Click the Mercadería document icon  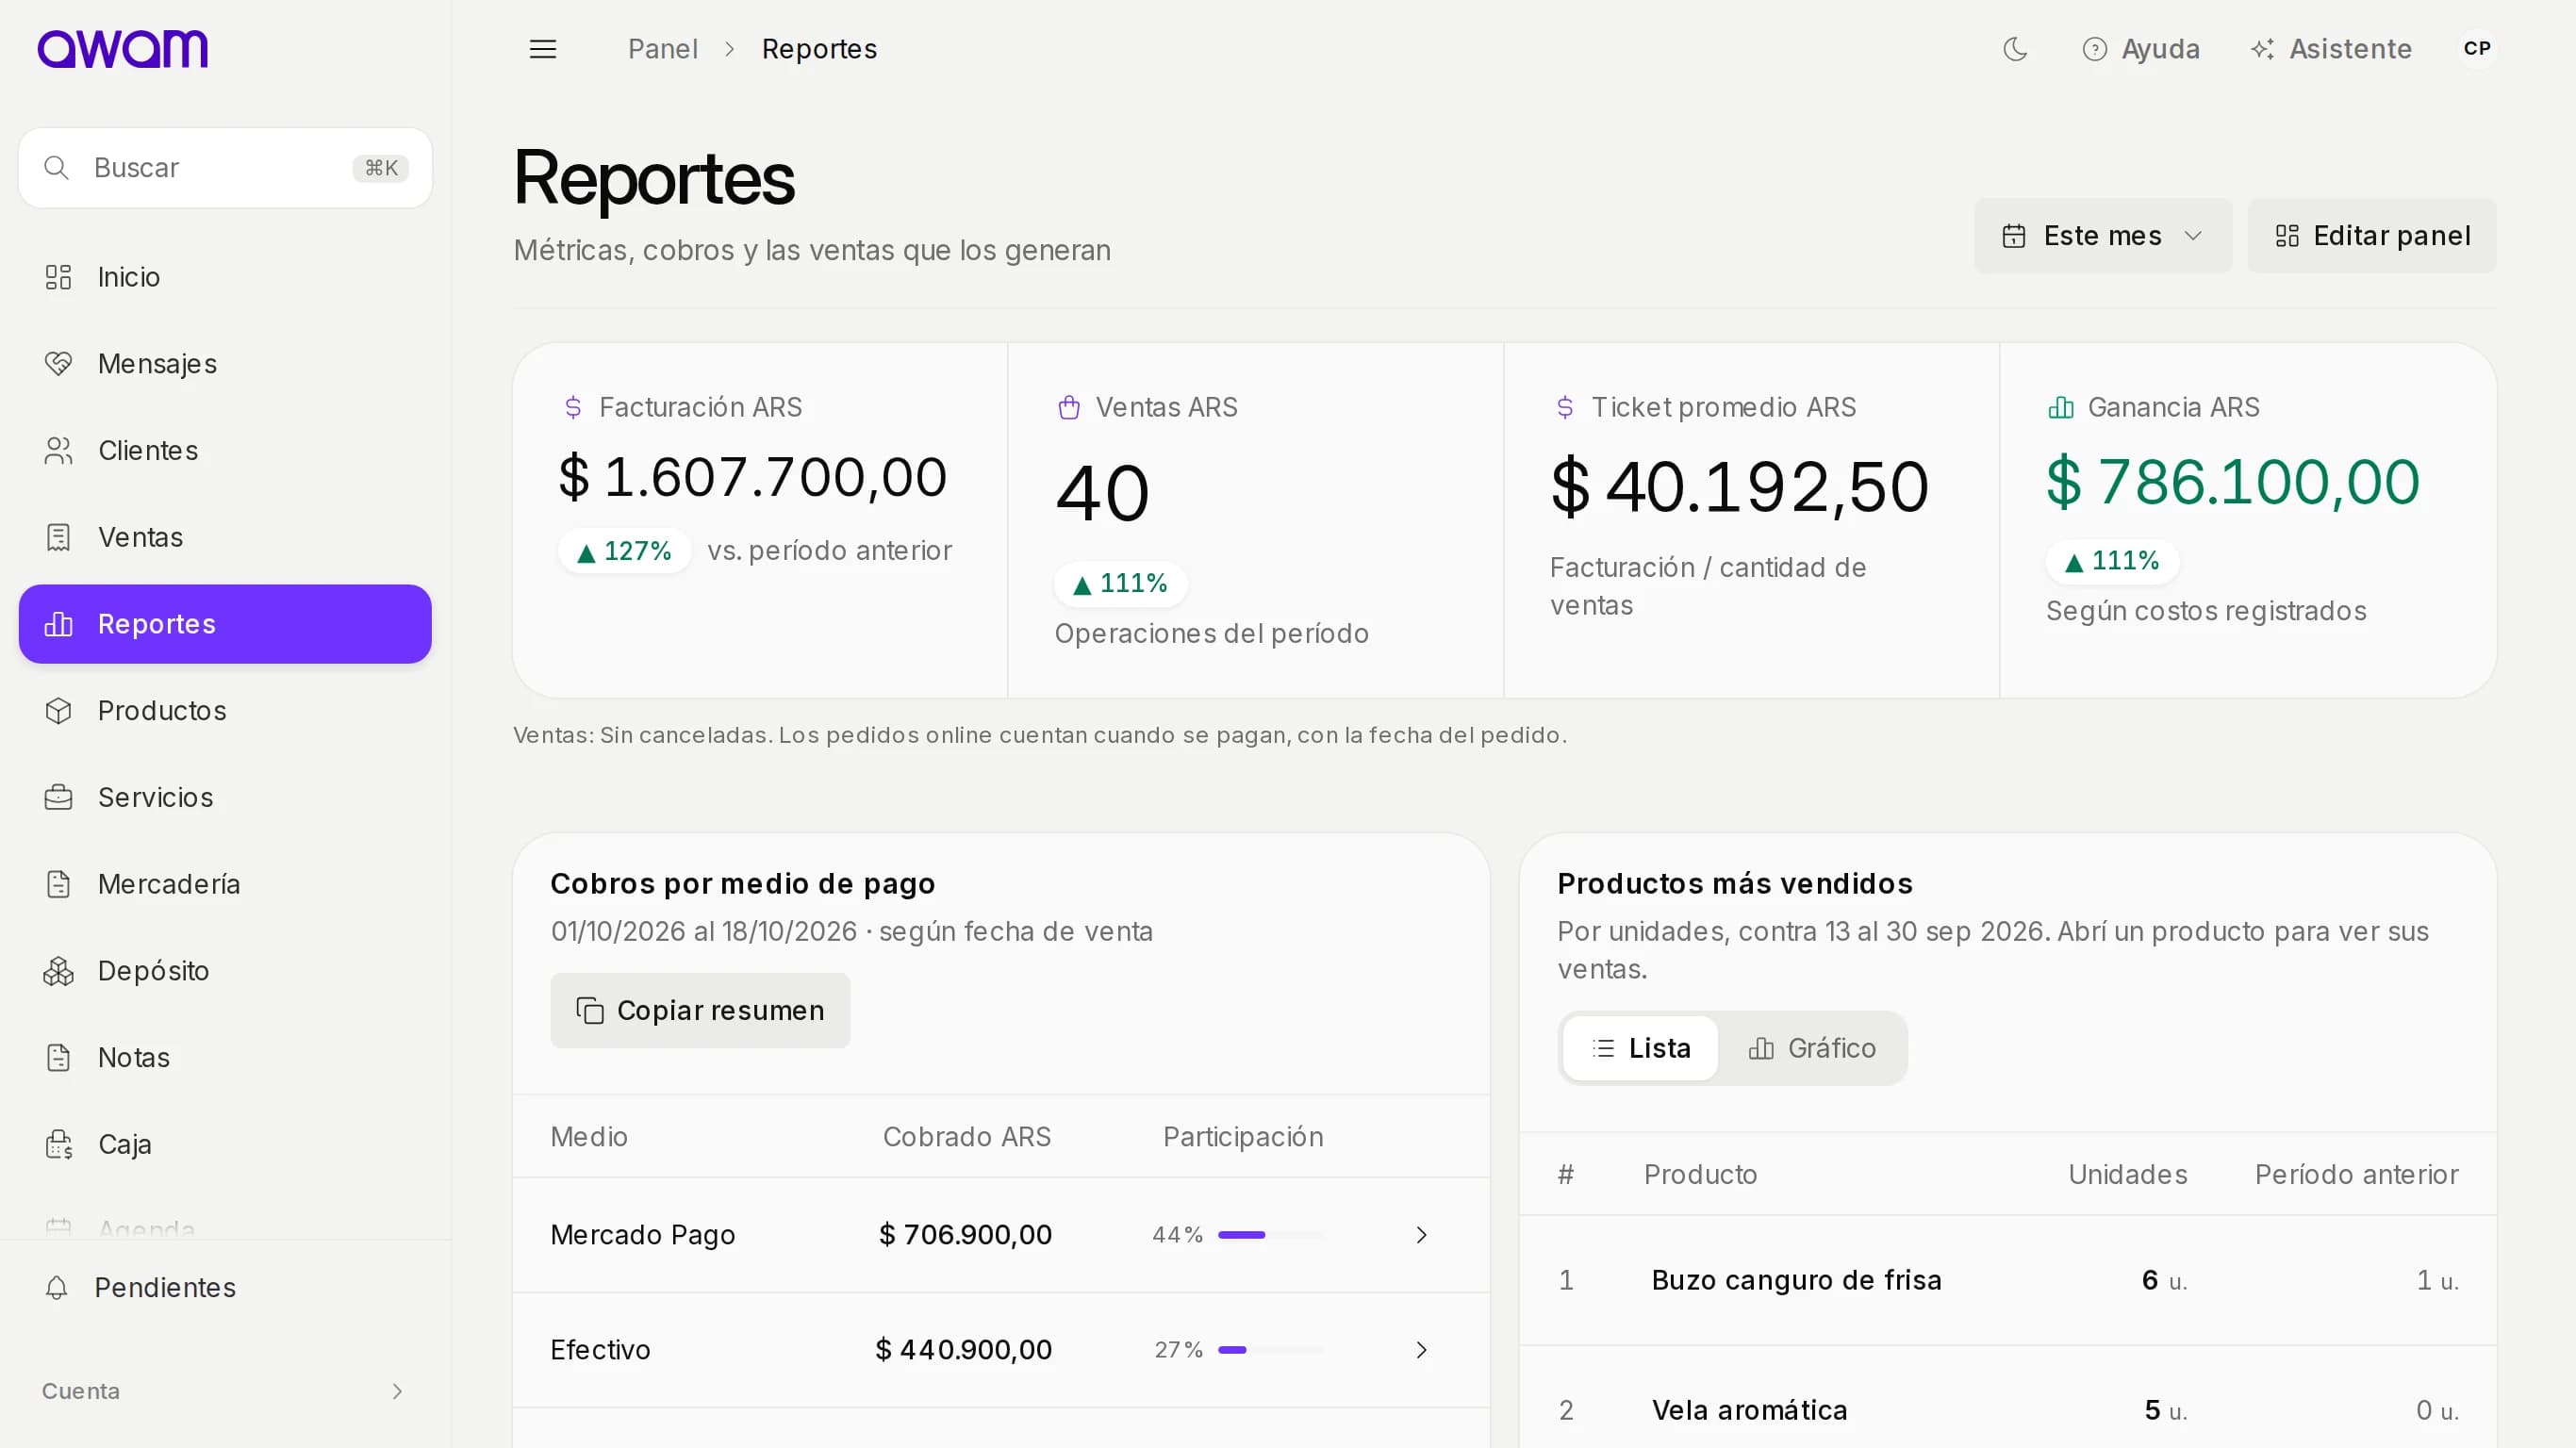pyautogui.click(x=59, y=884)
